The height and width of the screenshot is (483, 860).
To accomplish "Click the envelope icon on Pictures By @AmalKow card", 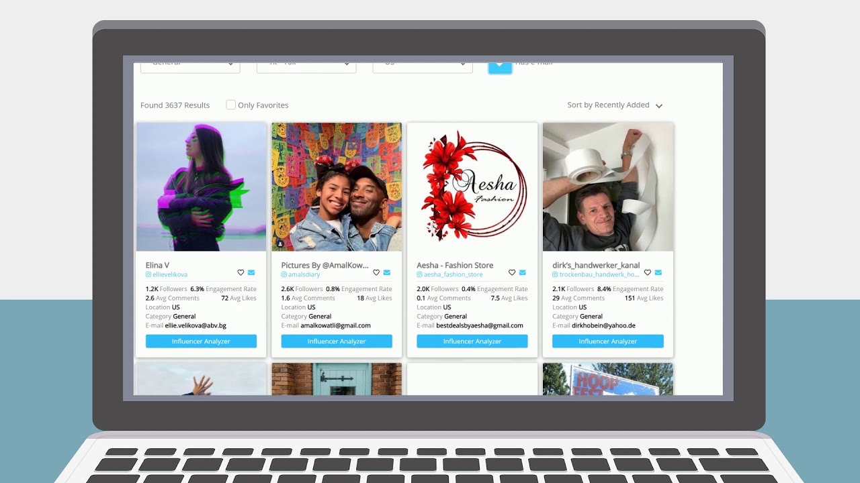I will tap(387, 272).
